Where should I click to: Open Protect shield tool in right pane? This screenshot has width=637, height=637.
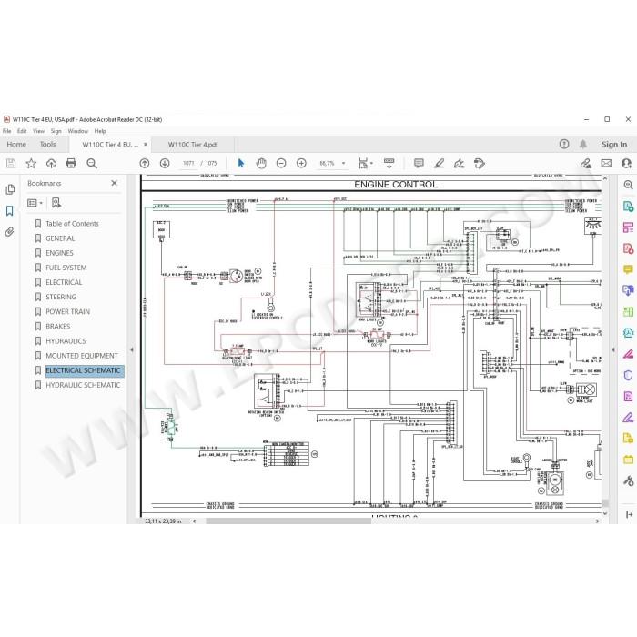pyautogui.click(x=628, y=375)
